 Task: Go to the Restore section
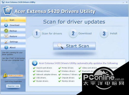(x=13, y=36)
